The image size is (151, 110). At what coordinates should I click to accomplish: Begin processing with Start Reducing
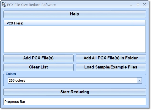[75, 92]
